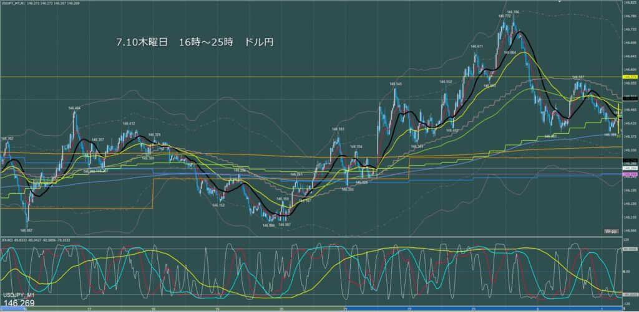Viewport: 639px width, 312px height.
Task: Click the 146.671 swing high label
Action: [476, 46]
